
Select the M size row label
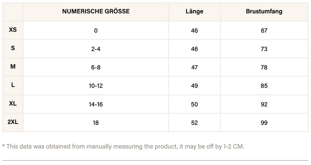[13, 67]
